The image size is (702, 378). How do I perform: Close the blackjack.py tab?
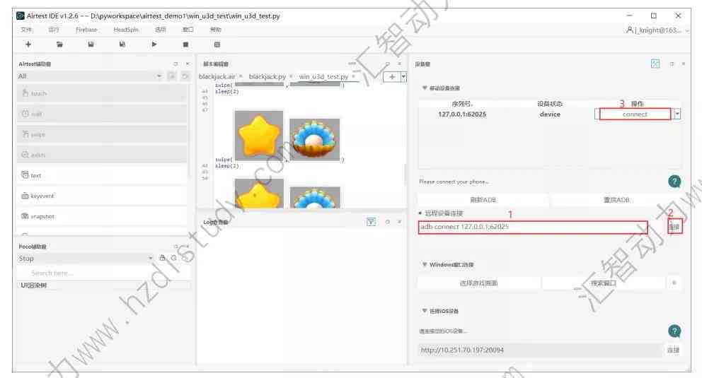291,76
